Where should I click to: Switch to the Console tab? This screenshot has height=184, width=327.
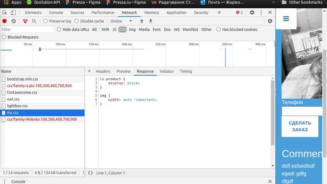[56, 12]
